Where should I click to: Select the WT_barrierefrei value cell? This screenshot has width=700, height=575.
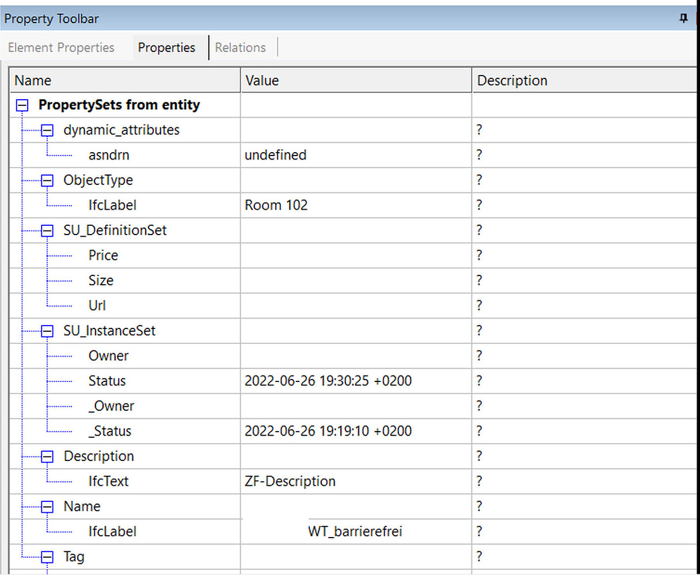coord(354,531)
